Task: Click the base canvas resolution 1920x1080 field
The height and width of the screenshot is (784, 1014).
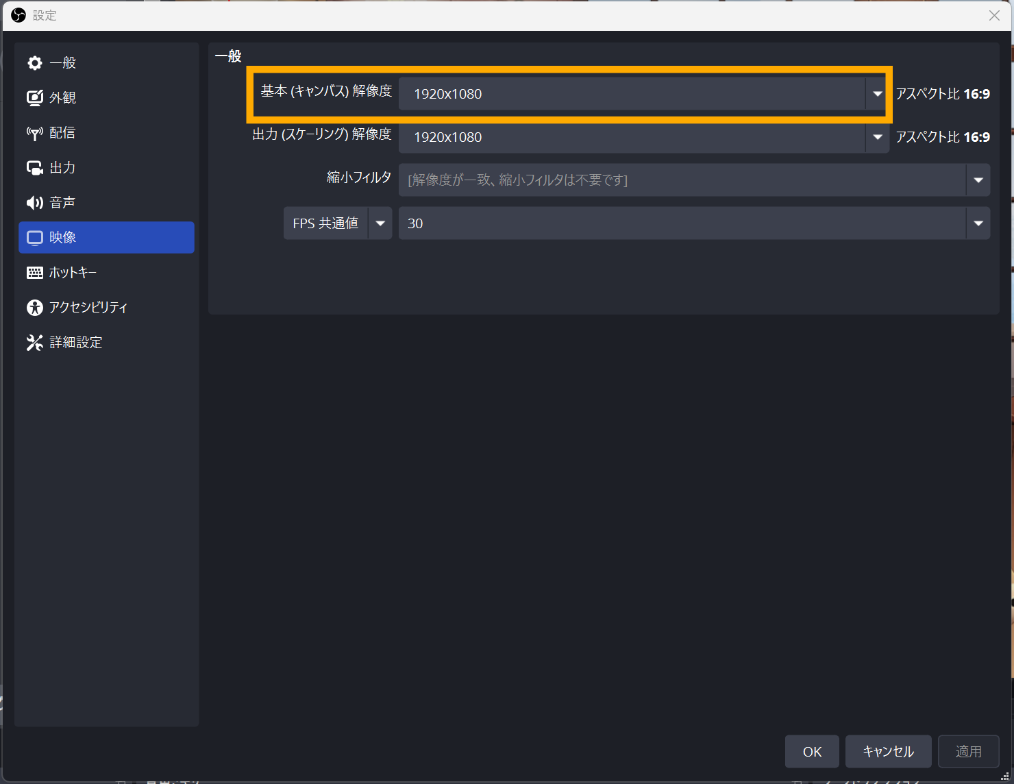Action: point(630,94)
